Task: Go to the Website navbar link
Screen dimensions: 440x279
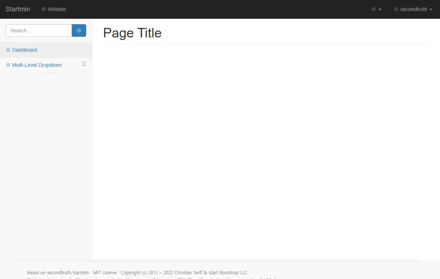Action: pos(54,9)
